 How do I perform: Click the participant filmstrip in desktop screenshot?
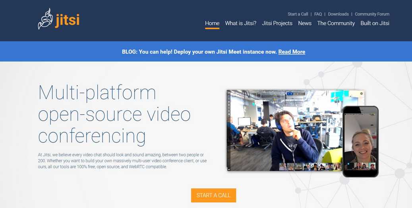[310, 167]
